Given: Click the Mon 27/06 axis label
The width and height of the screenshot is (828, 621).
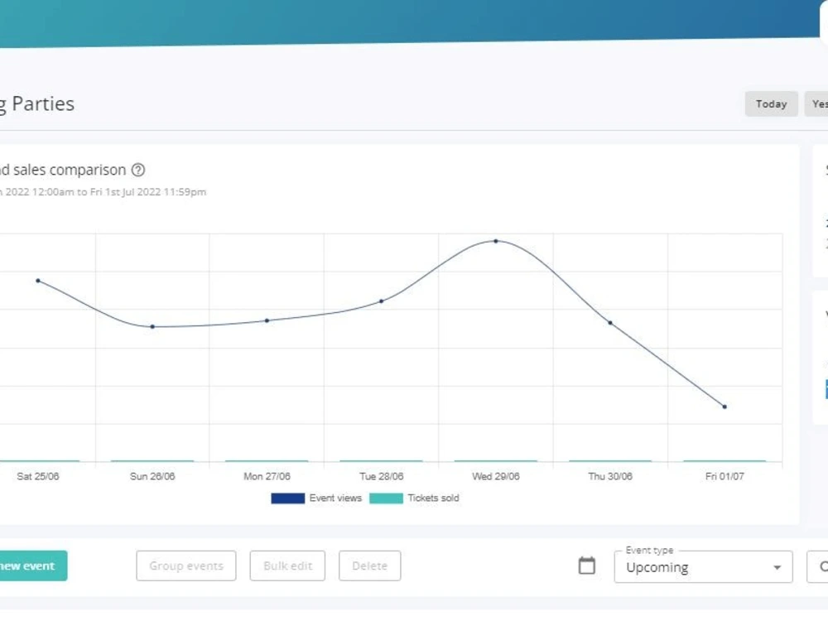Looking at the screenshot, I should pyautogui.click(x=267, y=476).
